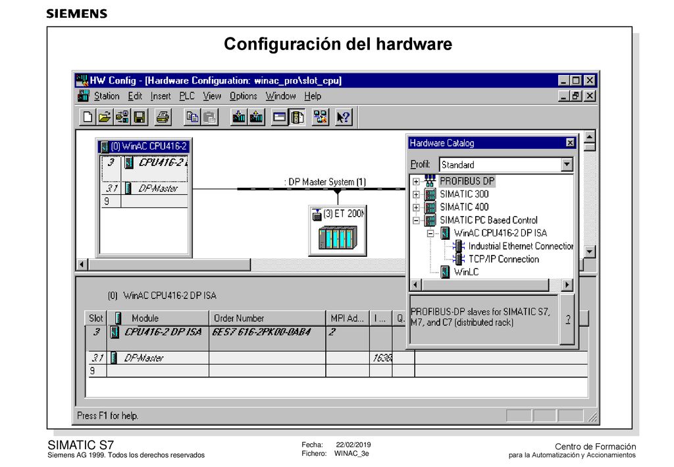
Task: Open the Insert menu
Action: pos(161,96)
